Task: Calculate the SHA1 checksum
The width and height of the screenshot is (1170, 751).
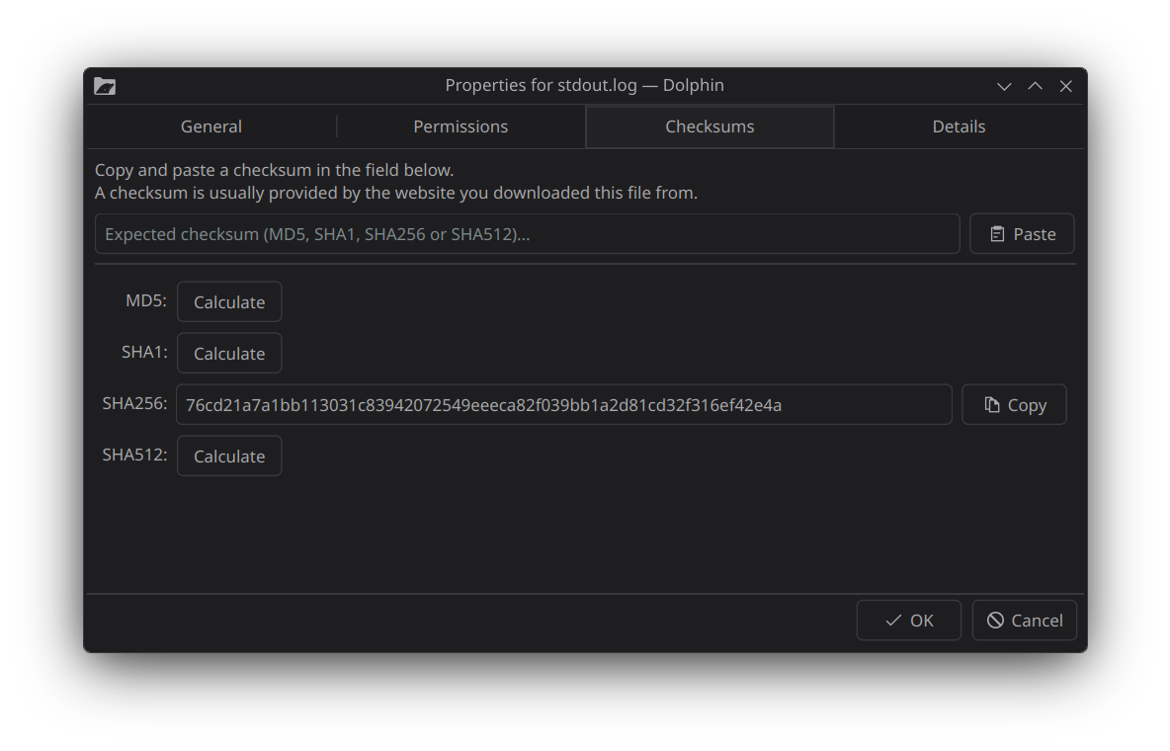Action: click(x=229, y=353)
